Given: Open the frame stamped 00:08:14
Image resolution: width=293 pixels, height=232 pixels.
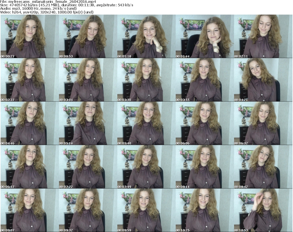Looking at the screenshot, I should click(x=205, y=166).
